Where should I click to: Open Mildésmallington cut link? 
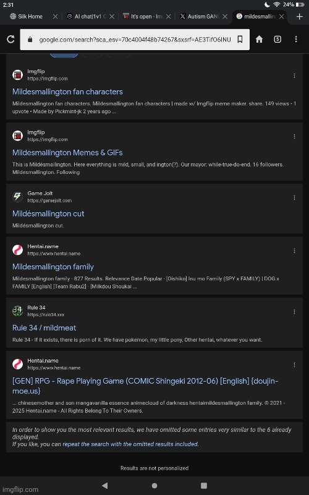click(x=48, y=213)
